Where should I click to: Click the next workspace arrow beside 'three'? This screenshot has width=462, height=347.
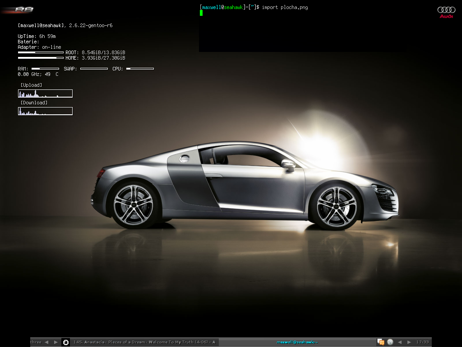[56, 342]
